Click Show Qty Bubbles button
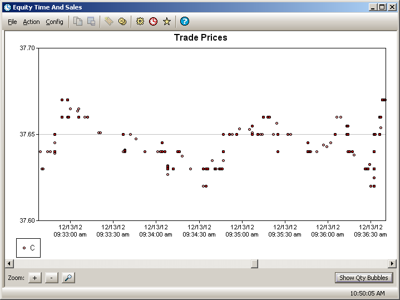This screenshot has height=300, width=400. click(x=364, y=278)
